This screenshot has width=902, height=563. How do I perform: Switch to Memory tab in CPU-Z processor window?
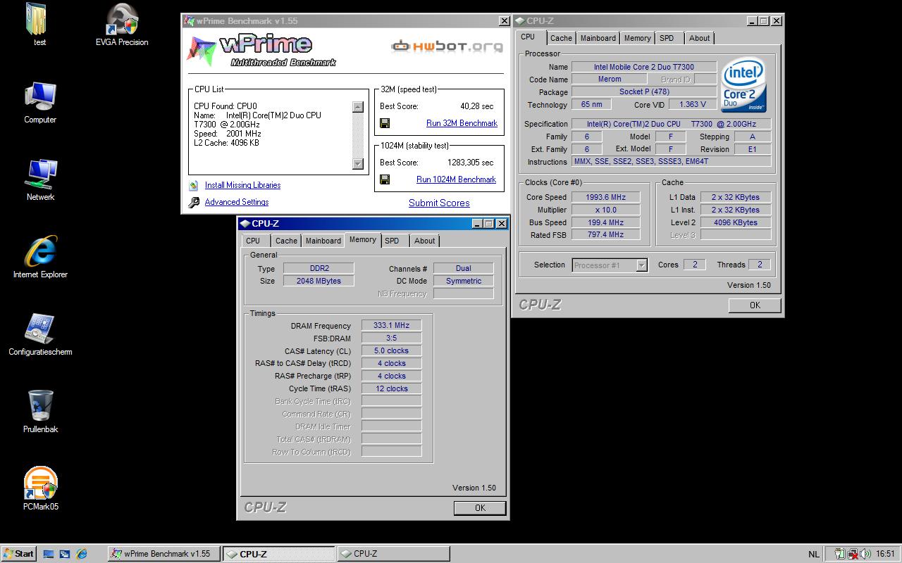tap(637, 38)
